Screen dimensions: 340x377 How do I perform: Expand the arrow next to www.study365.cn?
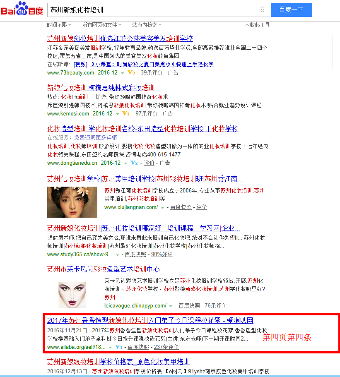tap(117, 255)
